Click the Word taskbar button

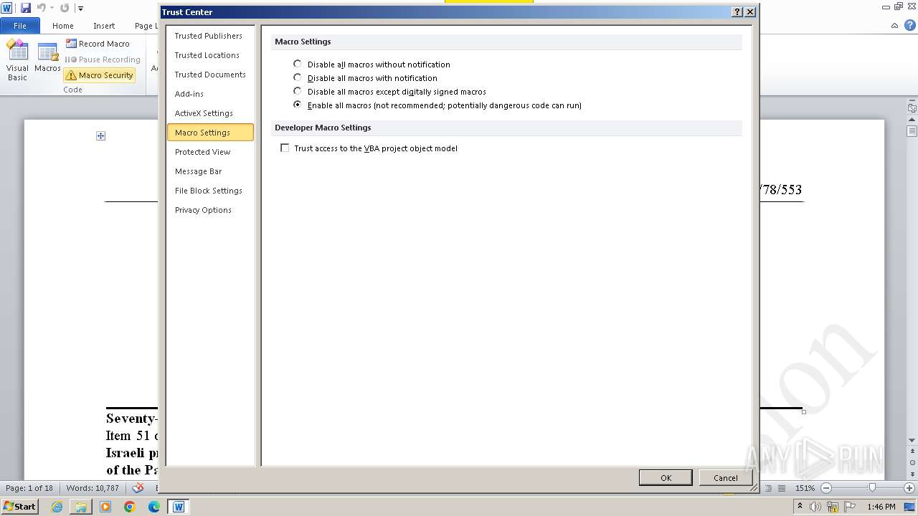tap(179, 507)
